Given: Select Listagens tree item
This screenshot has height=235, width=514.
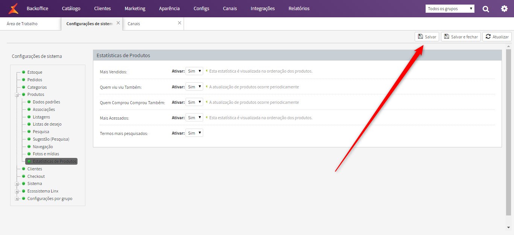Looking at the screenshot, I should (41, 117).
